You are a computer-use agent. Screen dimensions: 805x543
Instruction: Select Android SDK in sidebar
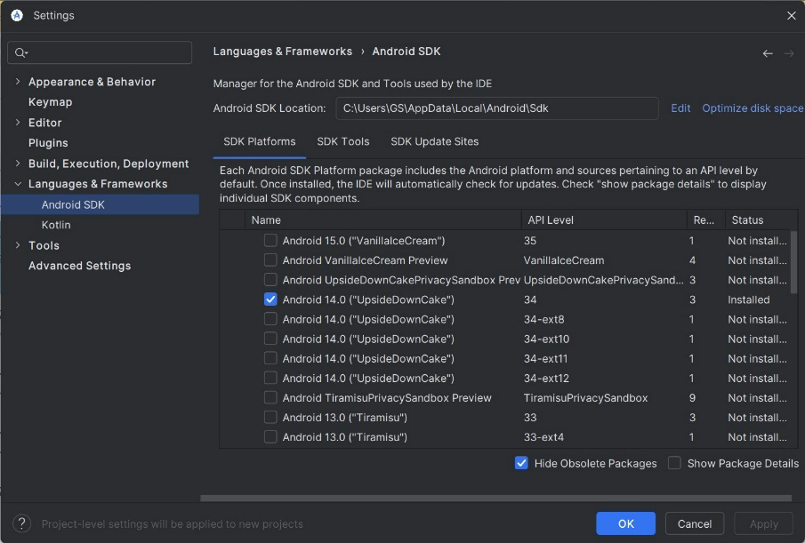coord(101,204)
